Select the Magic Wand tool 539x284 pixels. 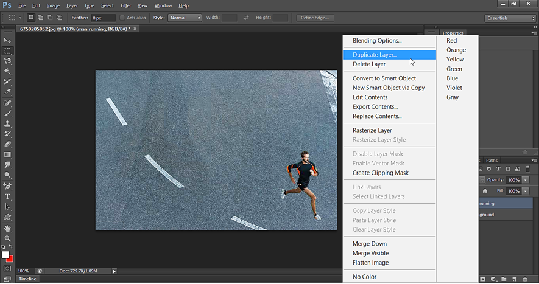[8, 71]
